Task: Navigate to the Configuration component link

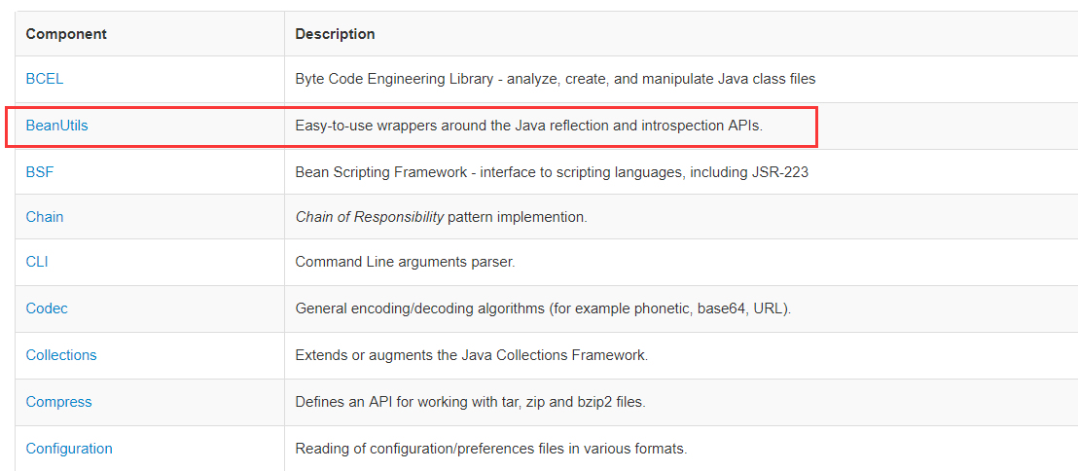Action: click(69, 449)
